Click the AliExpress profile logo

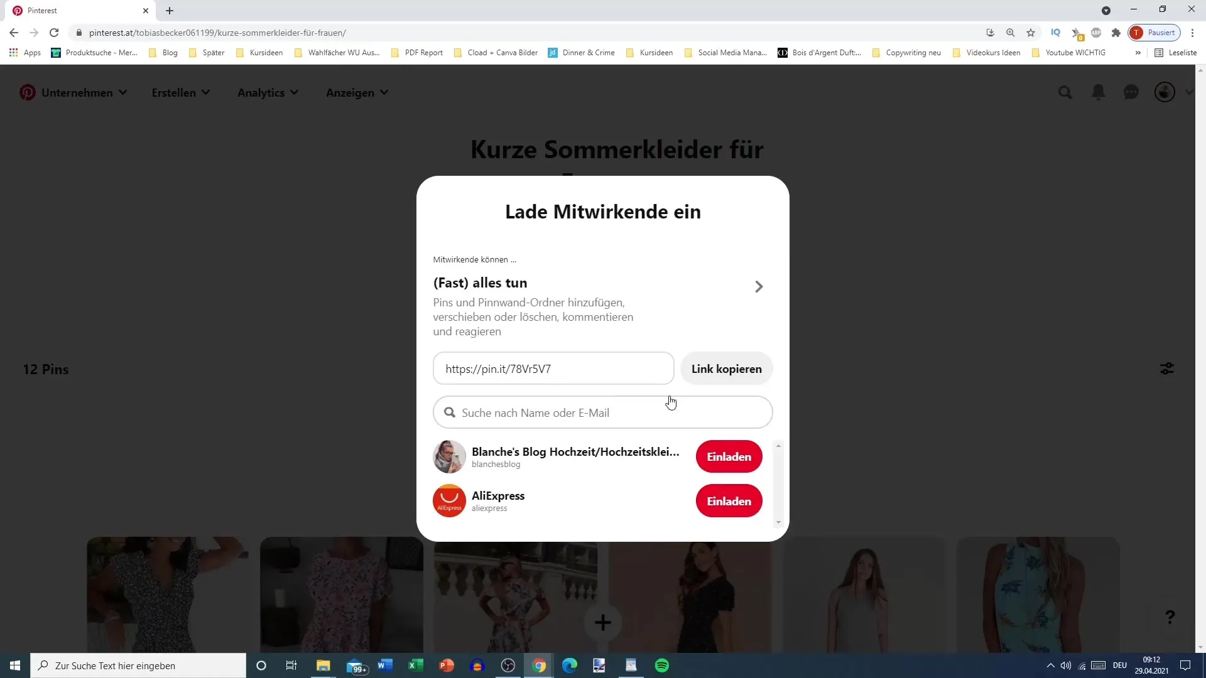[449, 501]
